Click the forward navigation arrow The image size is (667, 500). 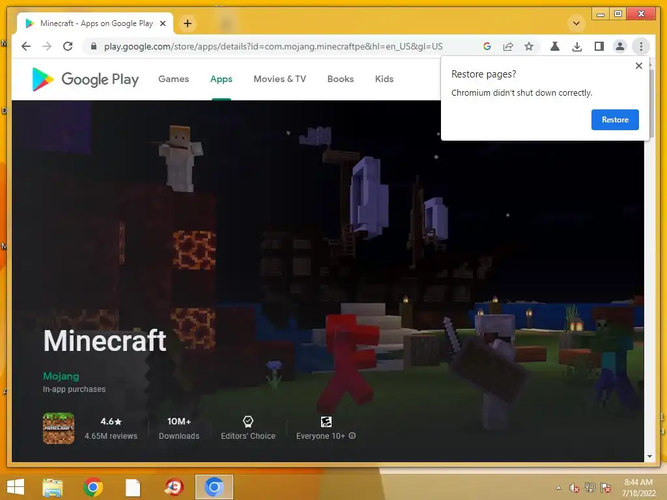[47, 46]
